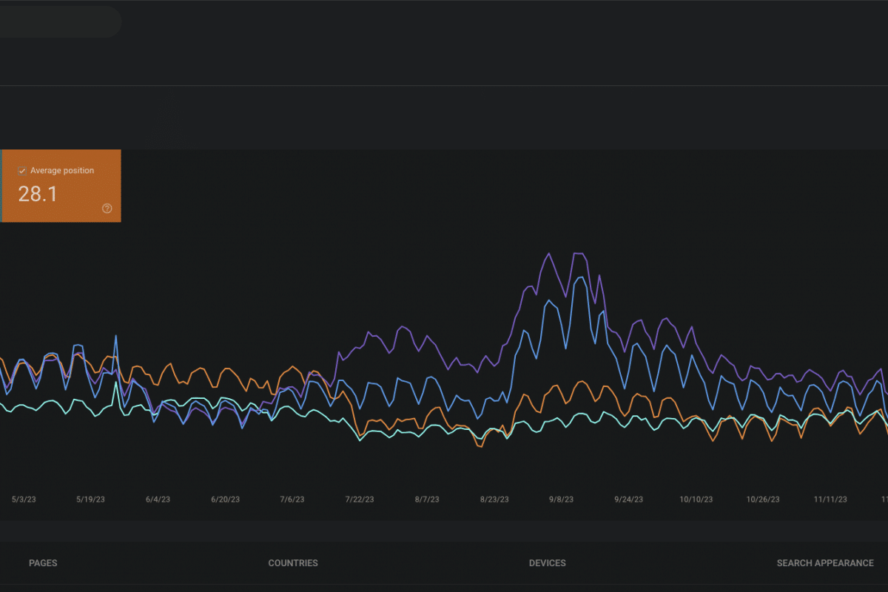Click the rounded search field at top left

59,21
